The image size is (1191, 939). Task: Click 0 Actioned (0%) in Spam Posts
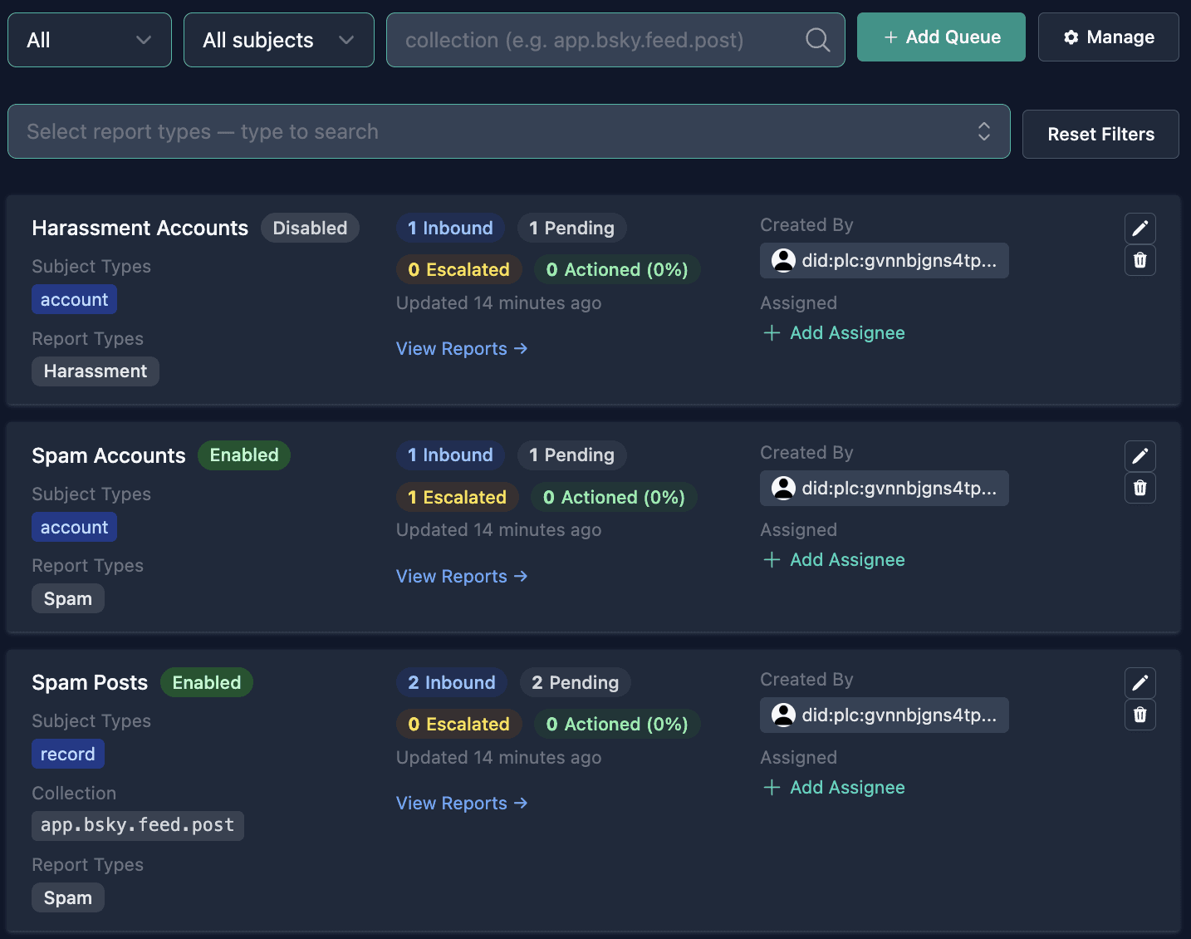coord(617,724)
